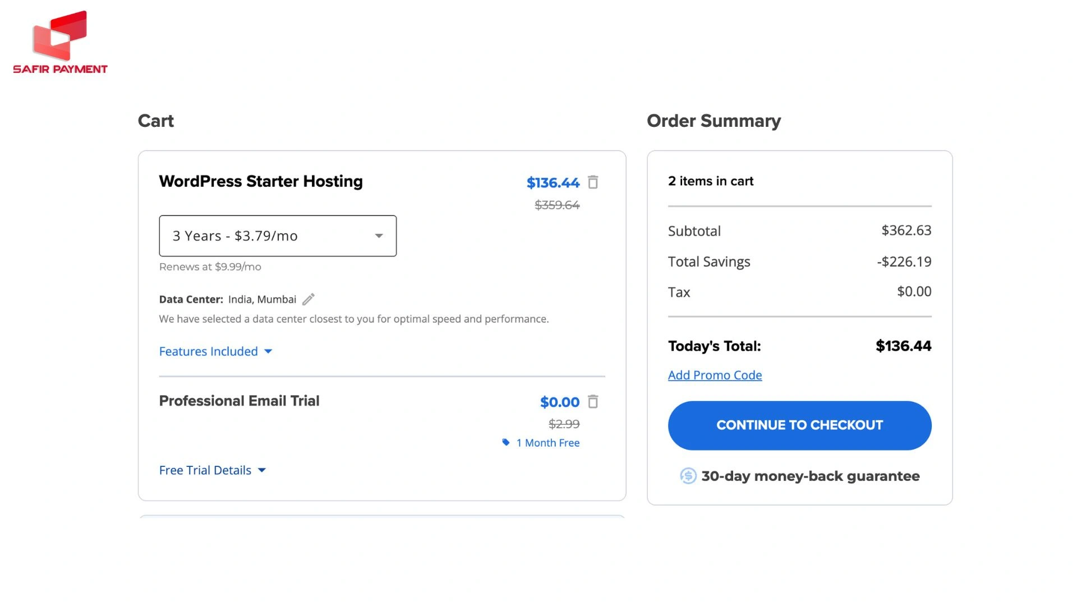Click the Total Savings value -$226.19

coord(904,262)
